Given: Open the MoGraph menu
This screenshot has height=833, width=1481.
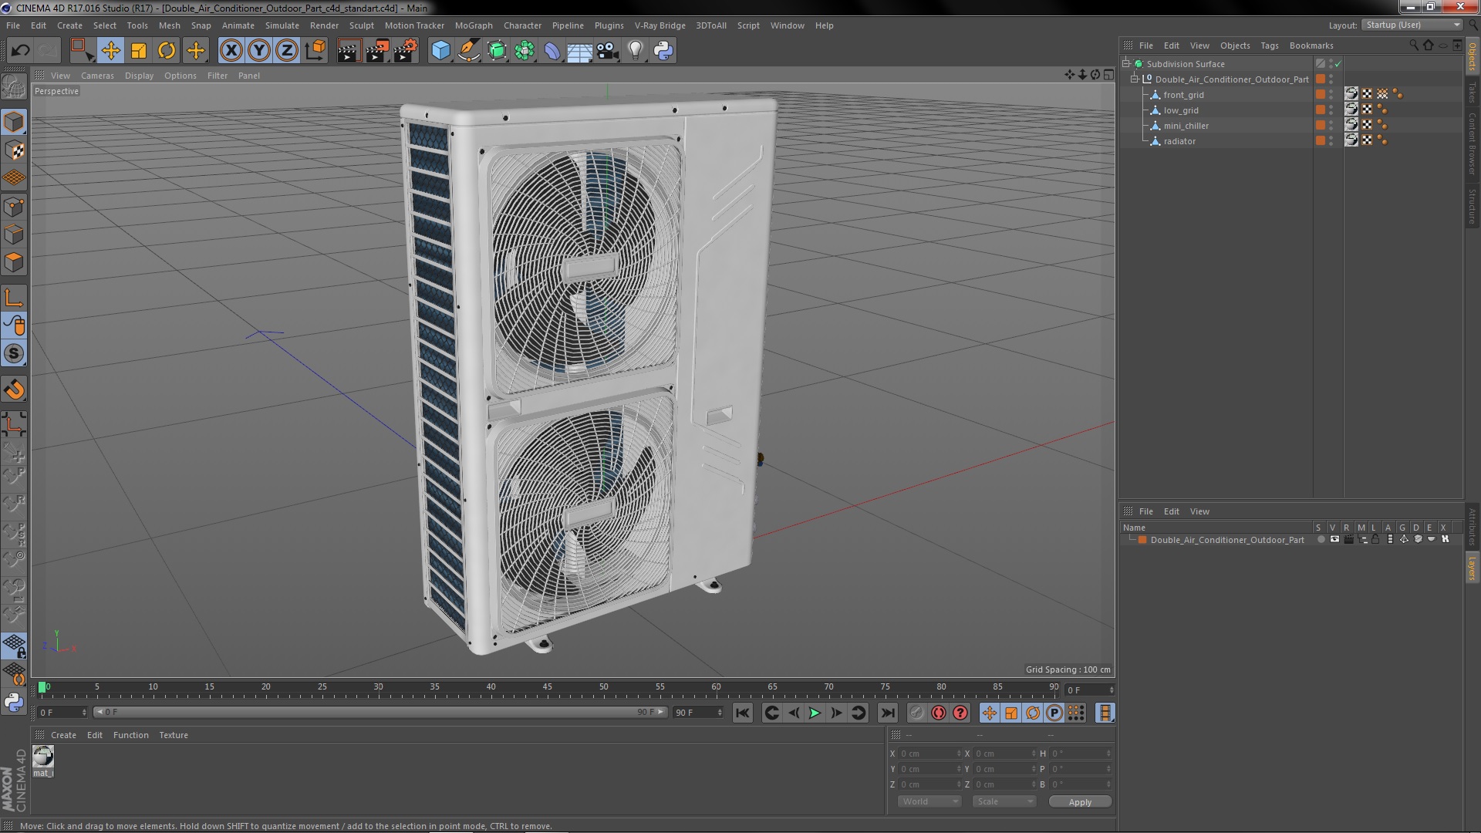Looking at the screenshot, I should click(474, 25).
